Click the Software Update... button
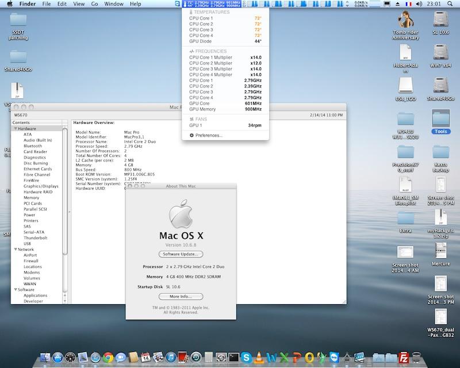 181,254
